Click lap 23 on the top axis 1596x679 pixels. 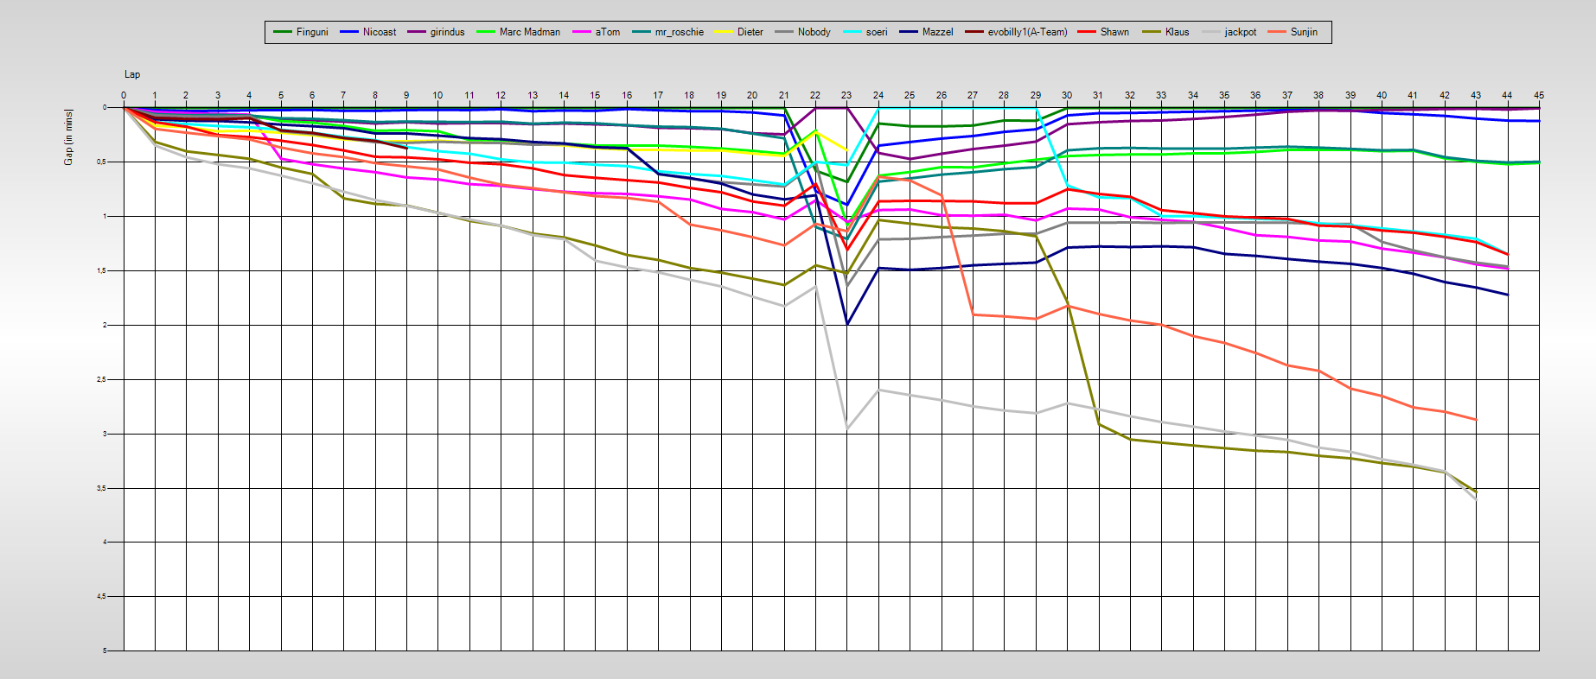tap(846, 95)
